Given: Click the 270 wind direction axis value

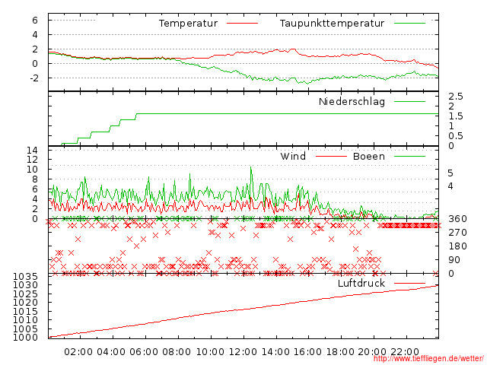Looking at the screenshot, I should coord(457,233).
